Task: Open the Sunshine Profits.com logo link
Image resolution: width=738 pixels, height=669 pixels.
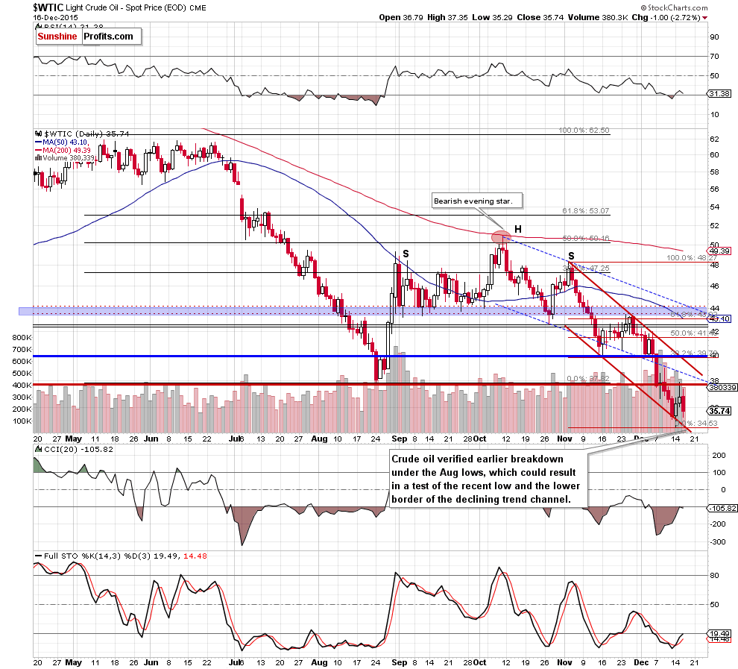Action: point(88,37)
